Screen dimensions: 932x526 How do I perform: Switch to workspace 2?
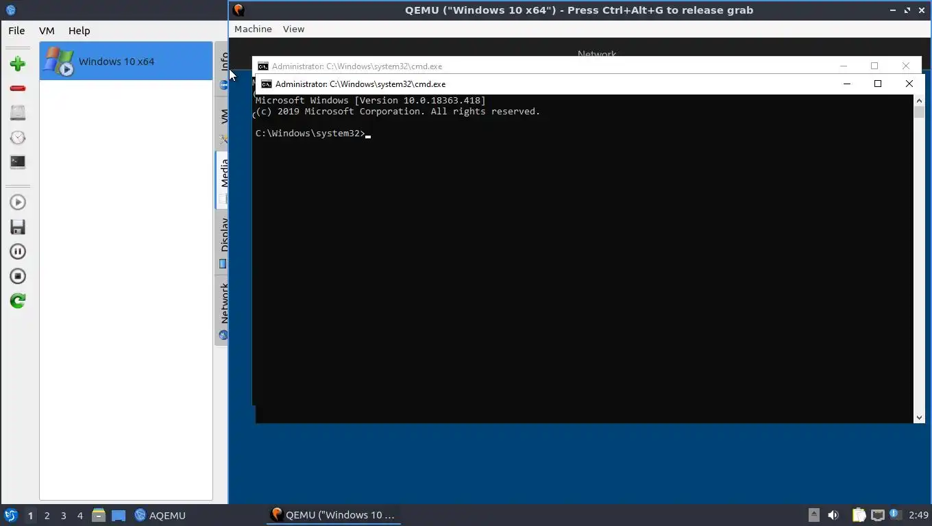coord(47,515)
